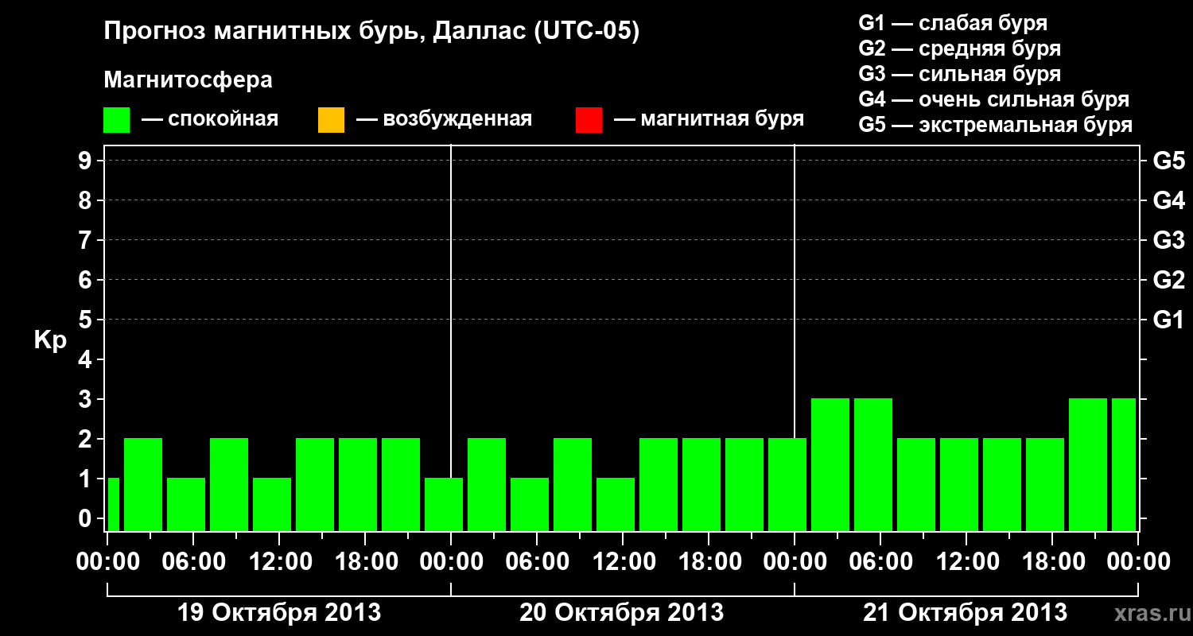Click the very first 00:00 label starting 19 October

click(107, 562)
